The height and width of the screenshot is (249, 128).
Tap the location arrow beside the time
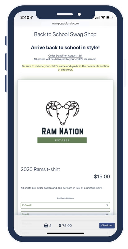(31, 17)
